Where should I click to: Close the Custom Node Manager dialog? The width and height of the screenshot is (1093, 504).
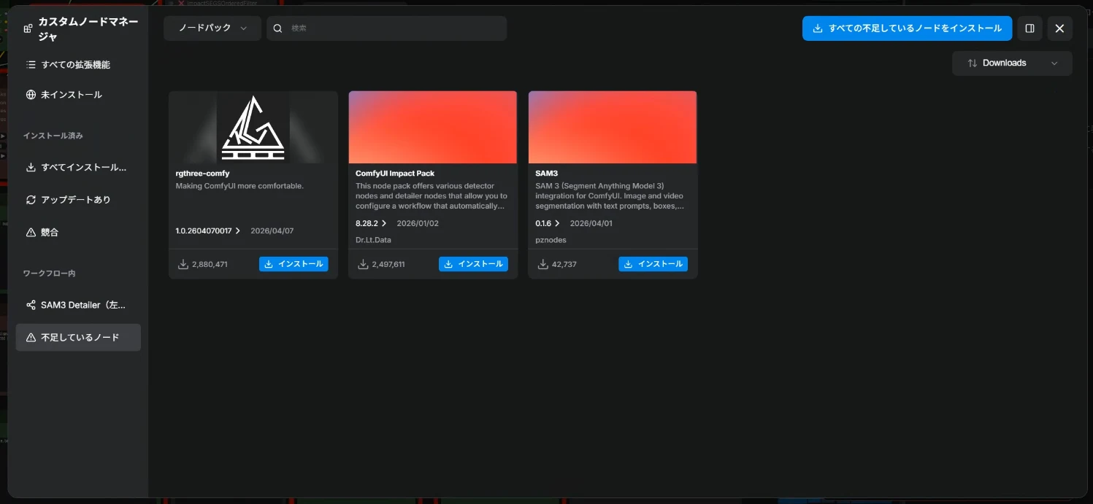coord(1059,28)
